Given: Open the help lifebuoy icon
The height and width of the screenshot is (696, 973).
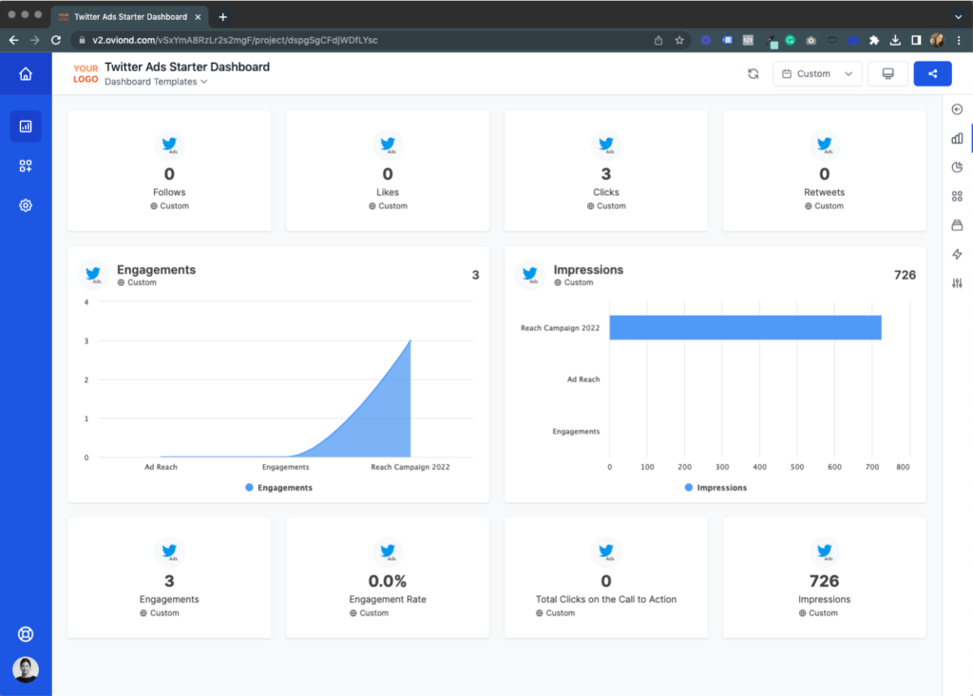Looking at the screenshot, I should click(x=26, y=634).
